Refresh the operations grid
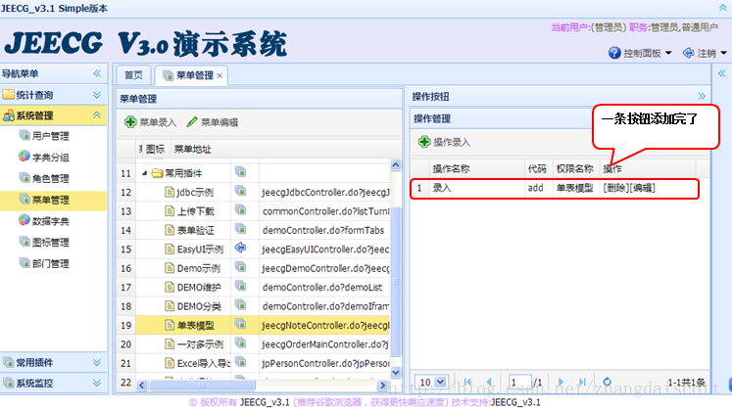 pyautogui.click(x=607, y=382)
